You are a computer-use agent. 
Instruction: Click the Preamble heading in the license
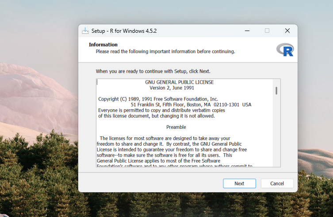click(176, 127)
